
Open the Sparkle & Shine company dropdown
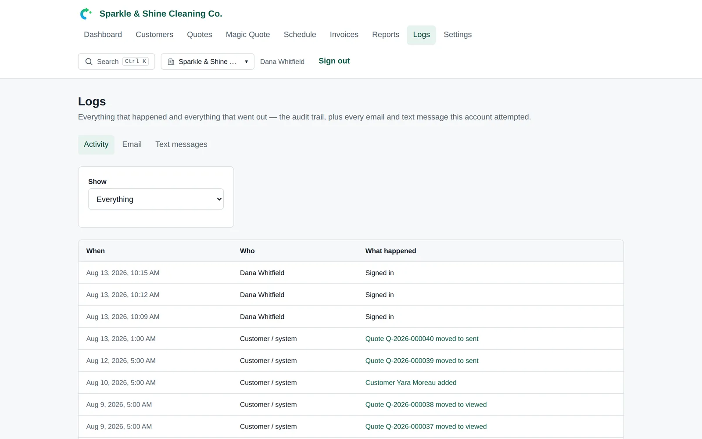tap(208, 61)
